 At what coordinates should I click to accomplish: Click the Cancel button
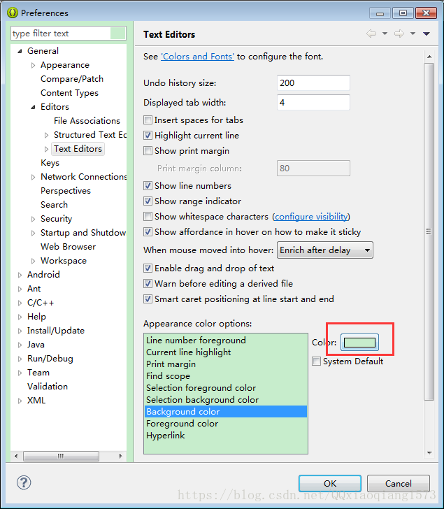coord(399,483)
